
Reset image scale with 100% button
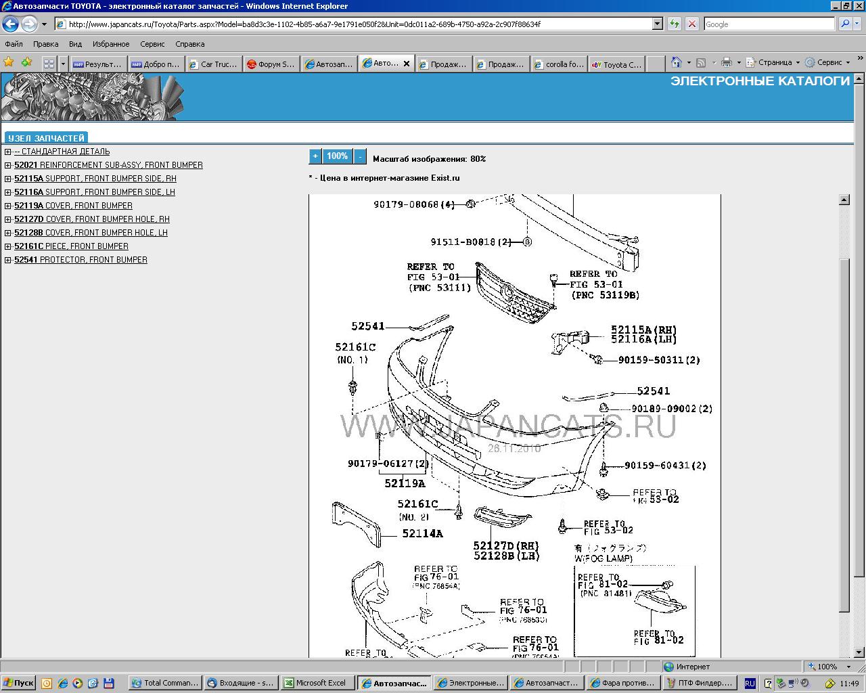[x=337, y=156]
